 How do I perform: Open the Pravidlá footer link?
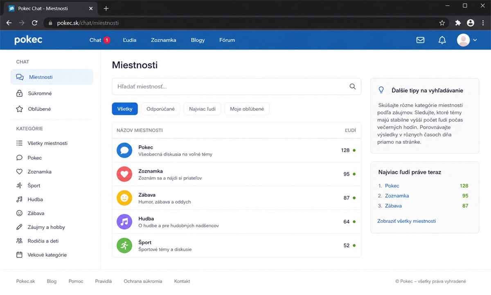tap(104, 281)
